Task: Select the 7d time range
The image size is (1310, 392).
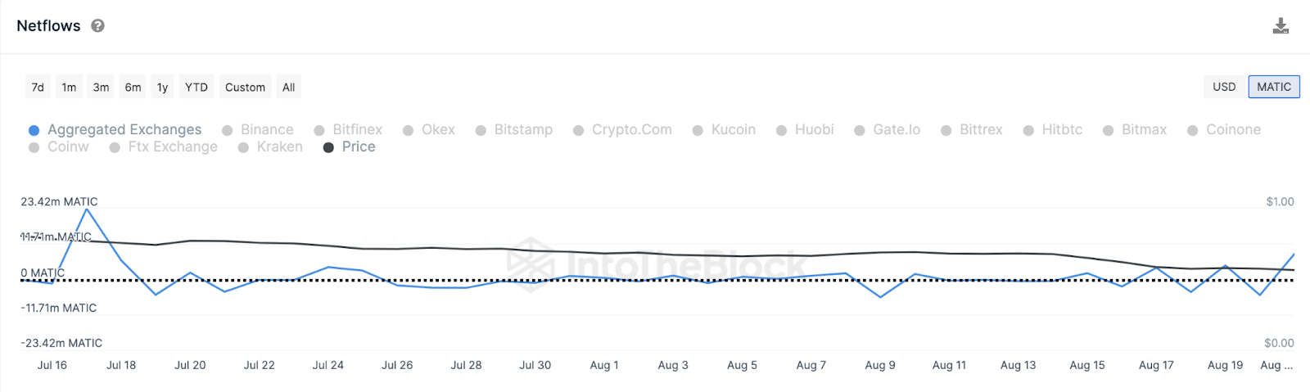Action: pyautogui.click(x=38, y=88)
